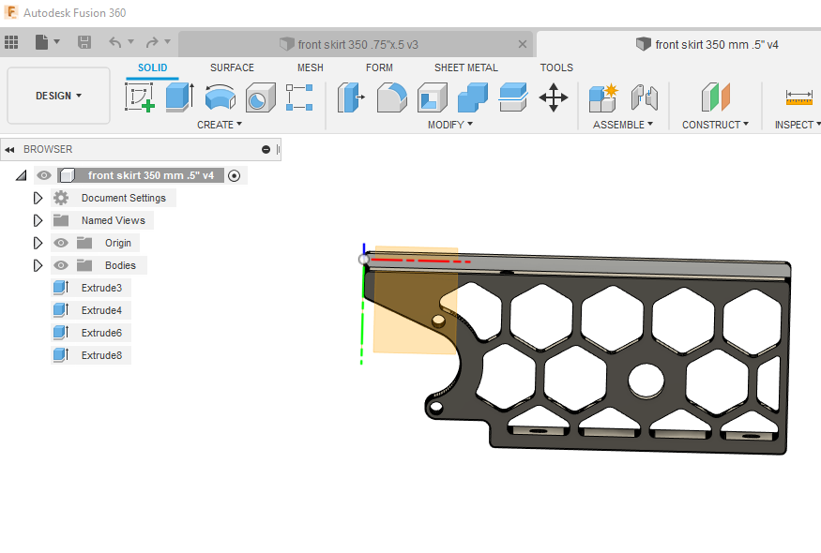Click the Browser panel minus button

point(266,150)
